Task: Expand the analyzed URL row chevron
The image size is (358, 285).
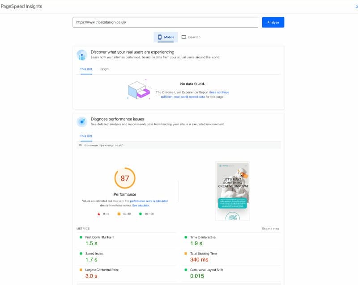Action: (79, 145)
